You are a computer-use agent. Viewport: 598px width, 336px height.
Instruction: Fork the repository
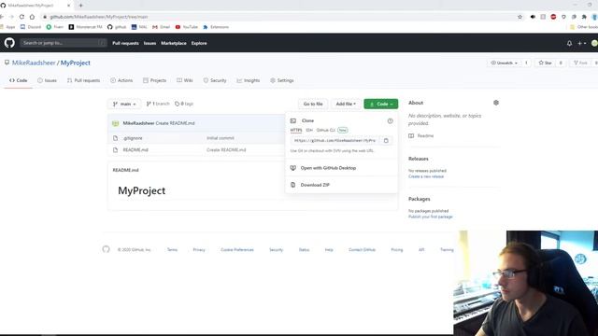pyautogui.click(x=581, y=63)
